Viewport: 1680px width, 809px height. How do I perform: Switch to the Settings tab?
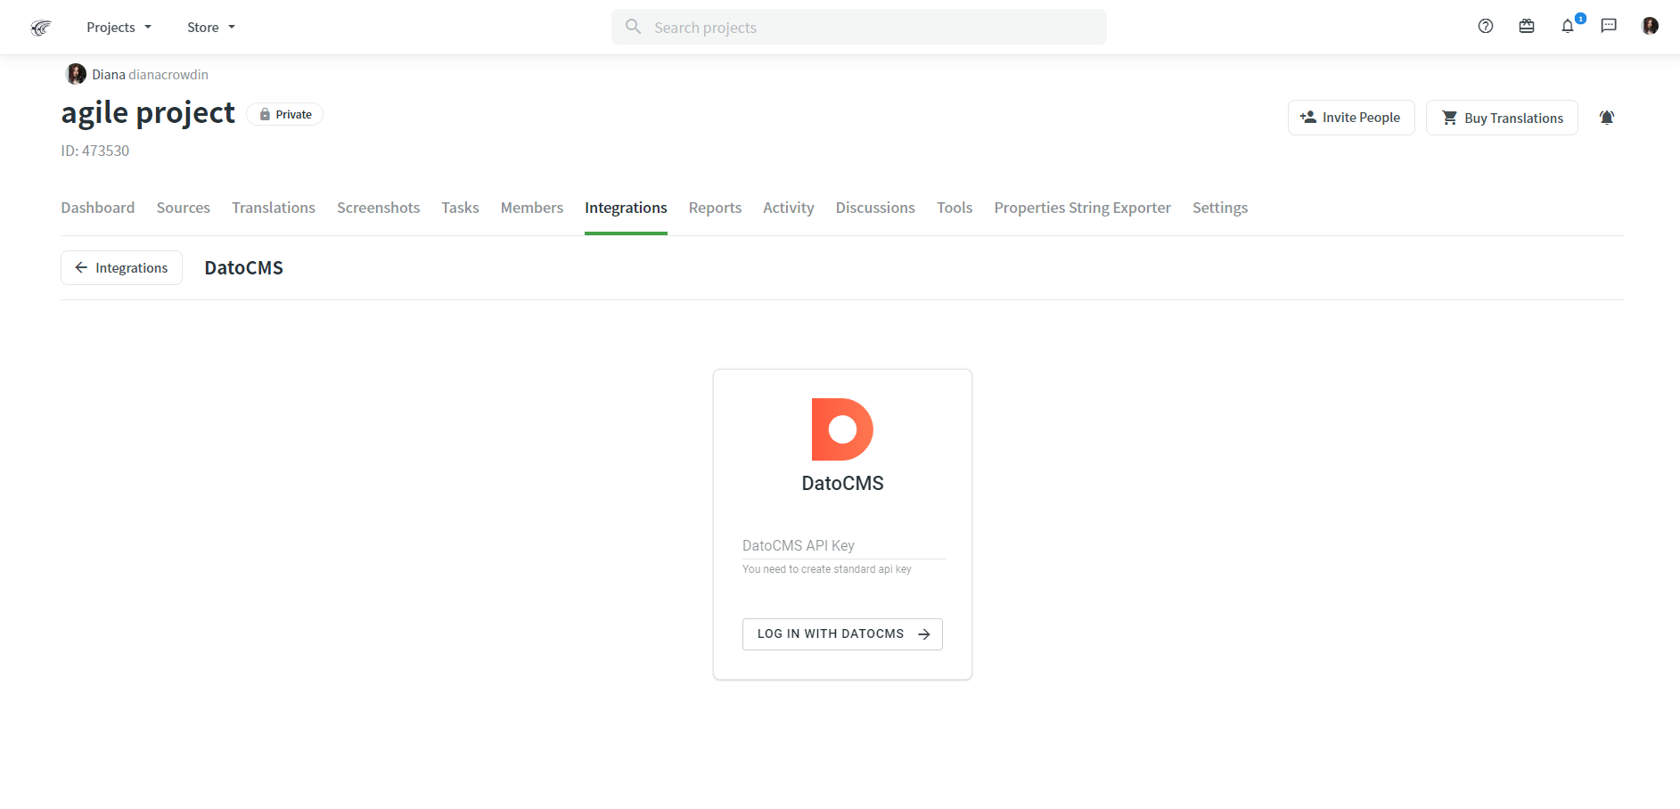tap(1220, 208)
